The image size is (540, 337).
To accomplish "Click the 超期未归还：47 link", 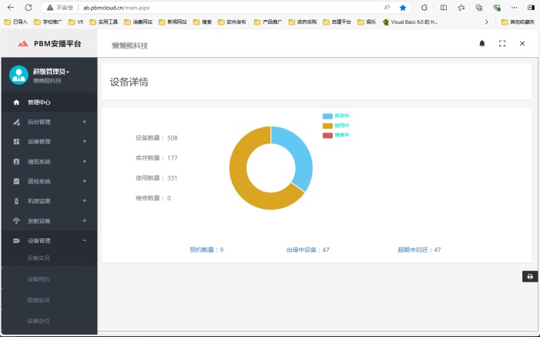I will coord(419,250).
